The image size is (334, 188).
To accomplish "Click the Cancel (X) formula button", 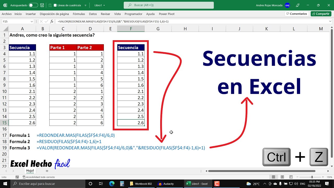I will [41, 21].
